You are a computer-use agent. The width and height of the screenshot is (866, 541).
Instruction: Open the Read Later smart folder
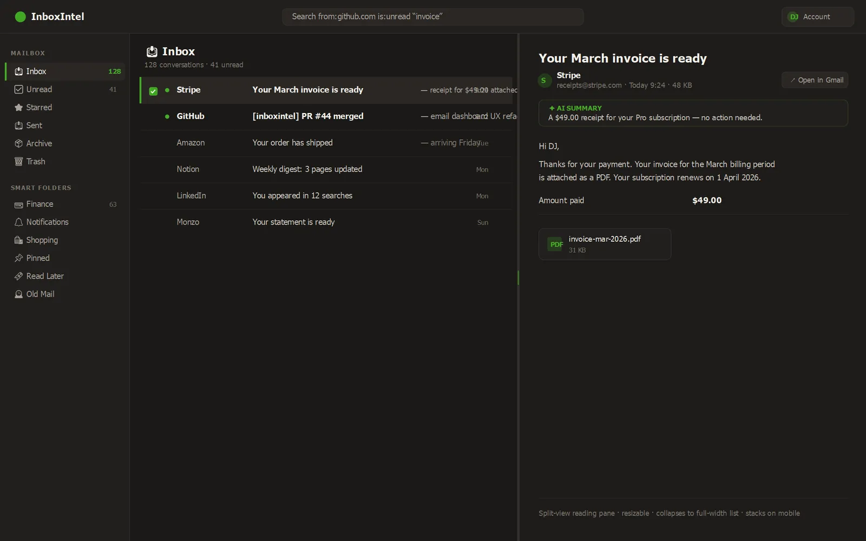click(65, 276)
